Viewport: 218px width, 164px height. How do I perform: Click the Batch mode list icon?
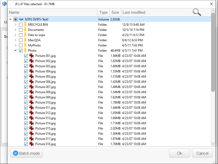tap(16, 153)
